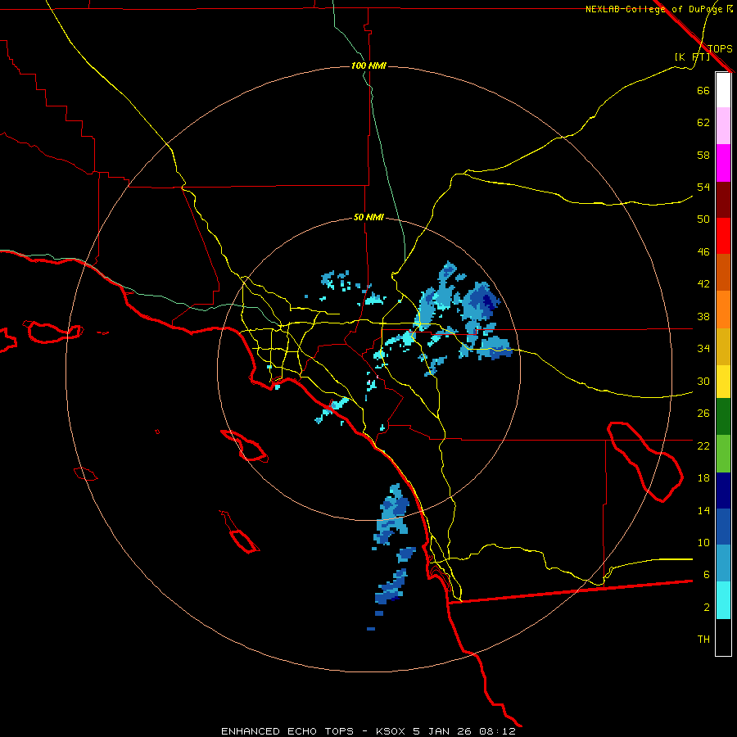Viewport: 737px width, 737px height.
Task: Click the medium blue segment below label 14
Action: click(x=723, y=527)
